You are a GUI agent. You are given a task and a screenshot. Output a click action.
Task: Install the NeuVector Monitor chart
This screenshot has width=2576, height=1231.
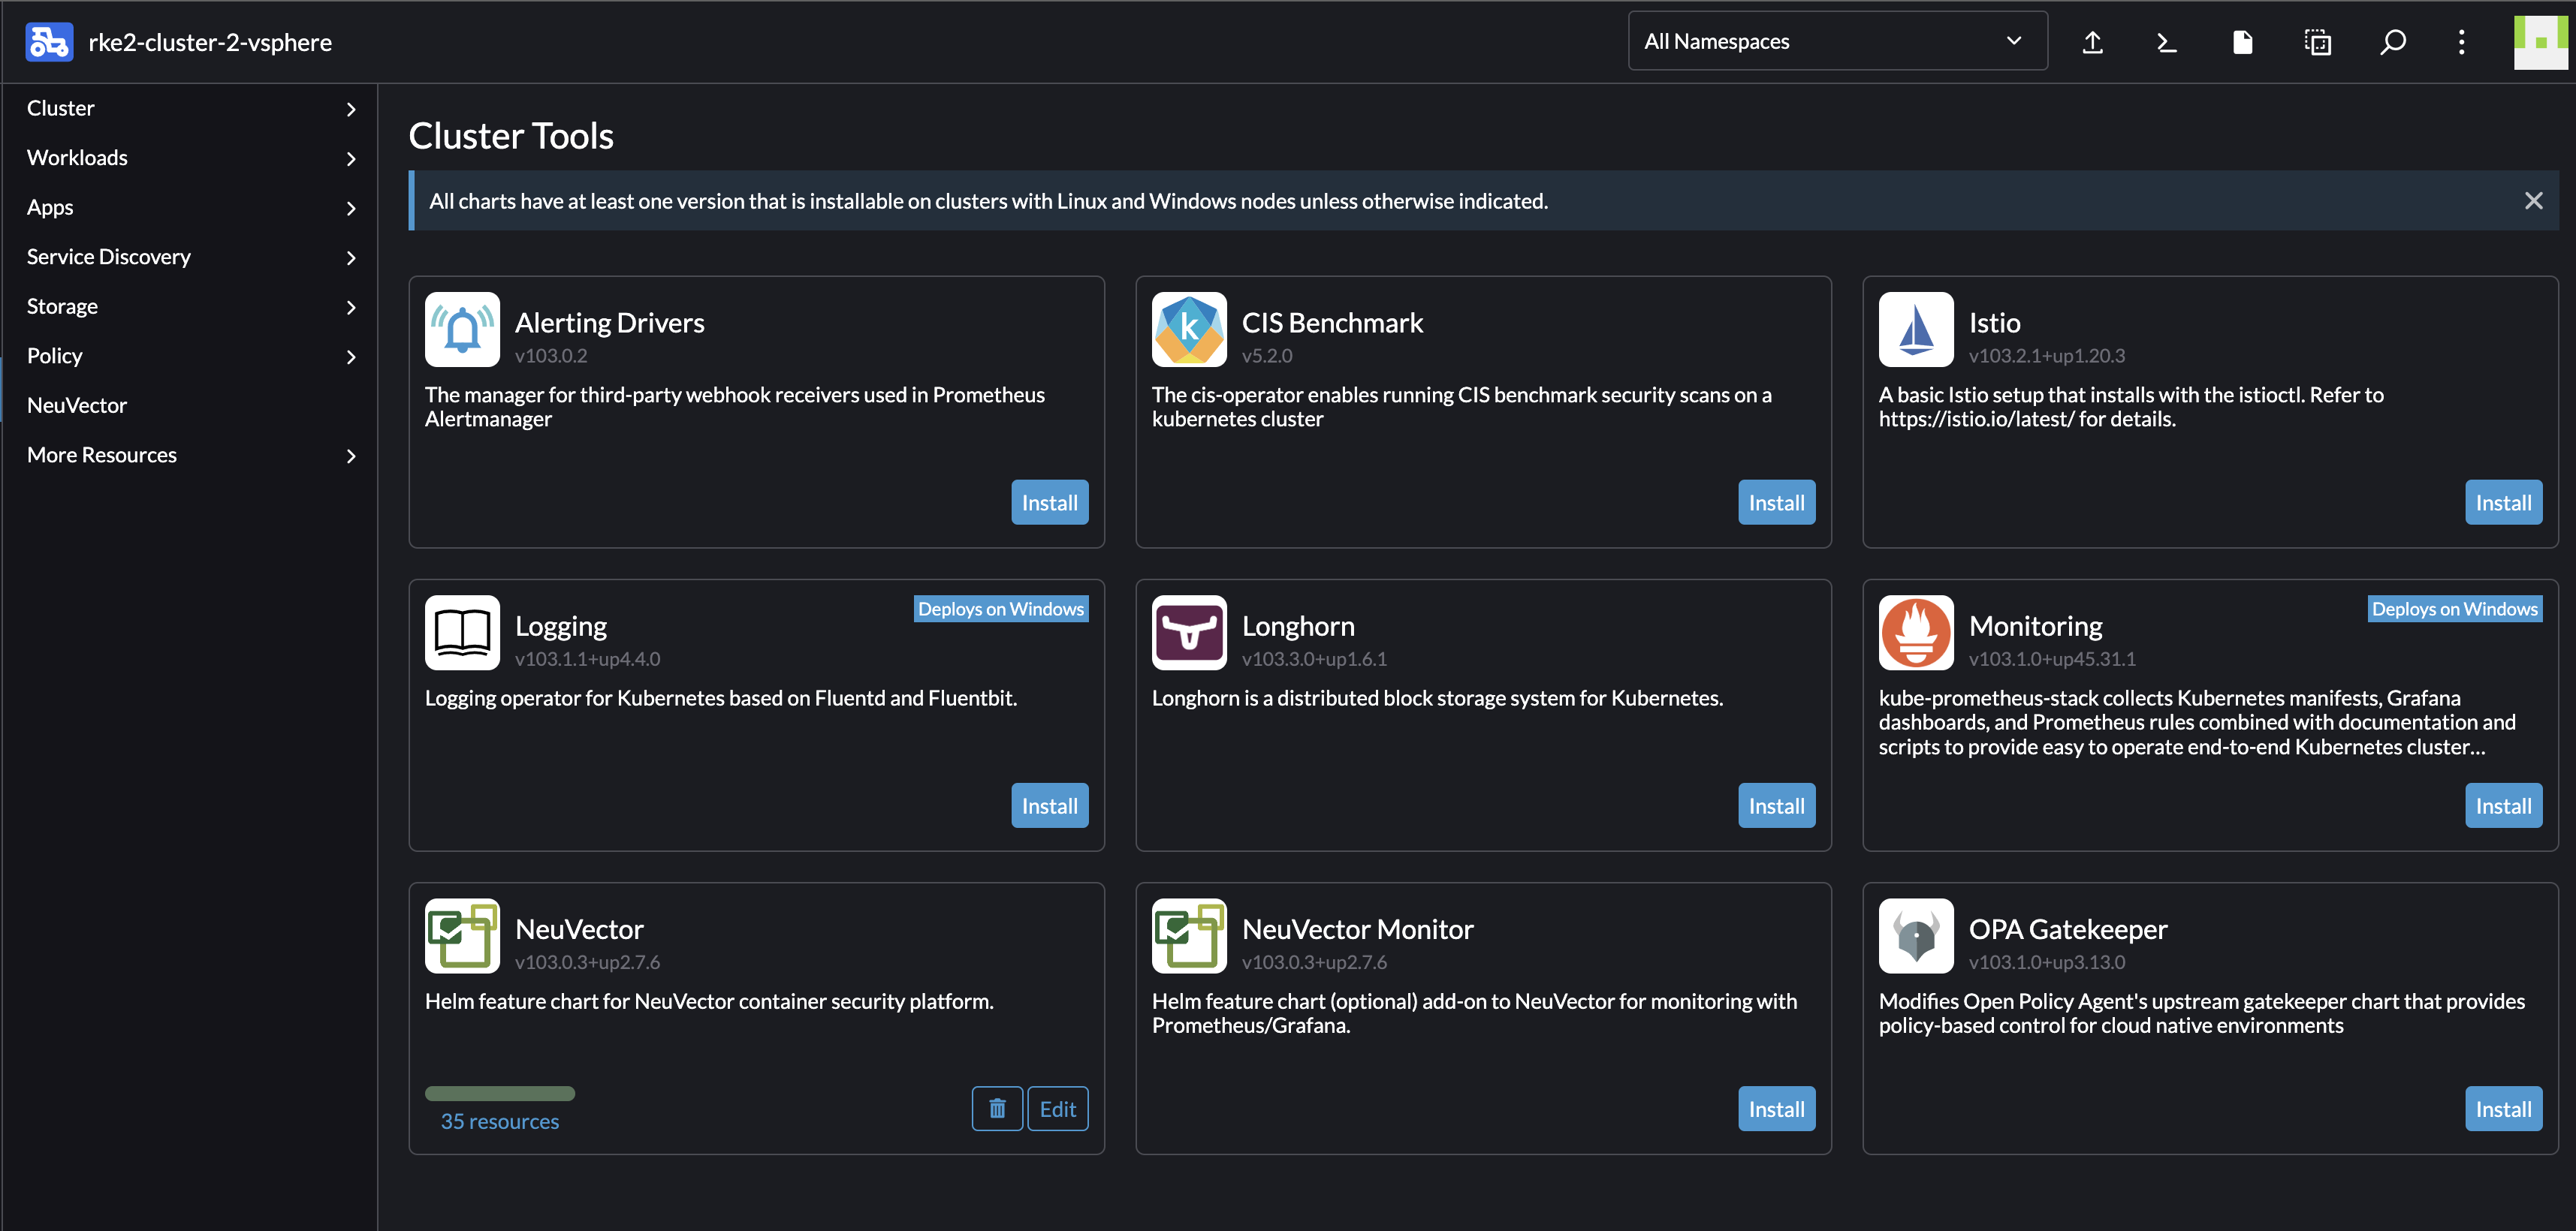(x=1776, y=1109)
